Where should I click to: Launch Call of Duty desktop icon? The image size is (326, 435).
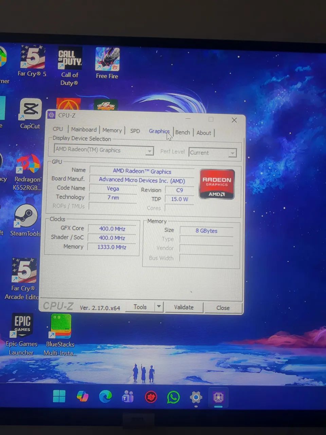[70, 58]
